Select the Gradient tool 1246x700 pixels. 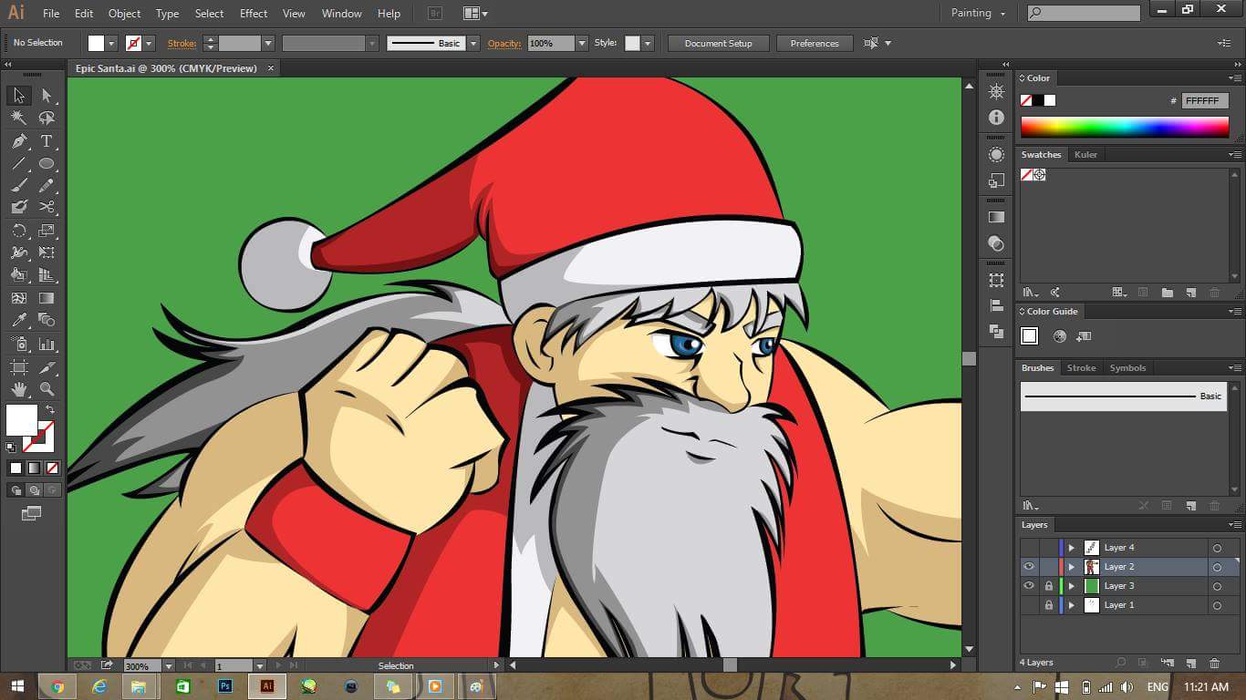[x=47, y=298]
